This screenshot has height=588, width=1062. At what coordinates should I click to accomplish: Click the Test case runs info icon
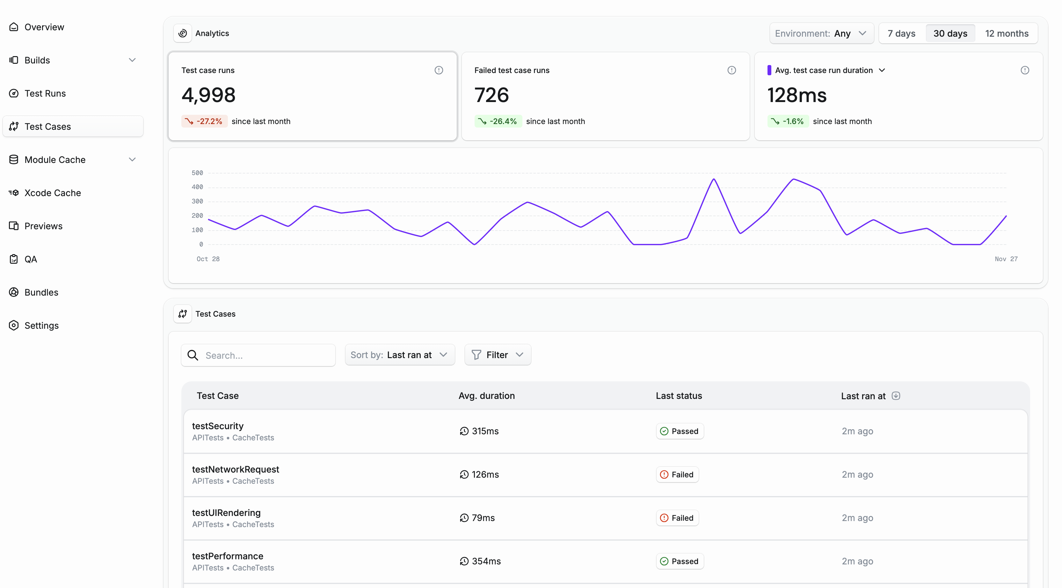click(x=439, y=70)
